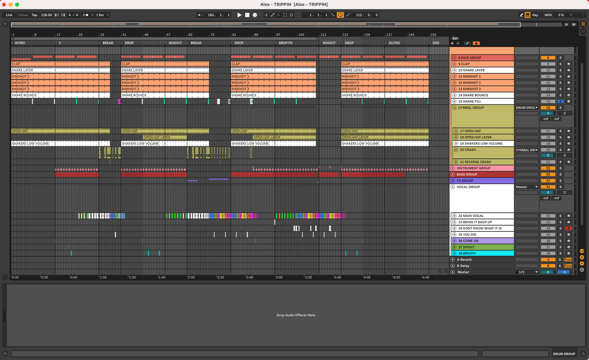Toggle the MIDI map mode button
The height and width of the screenshot is (360, 589).
[548, 15]
